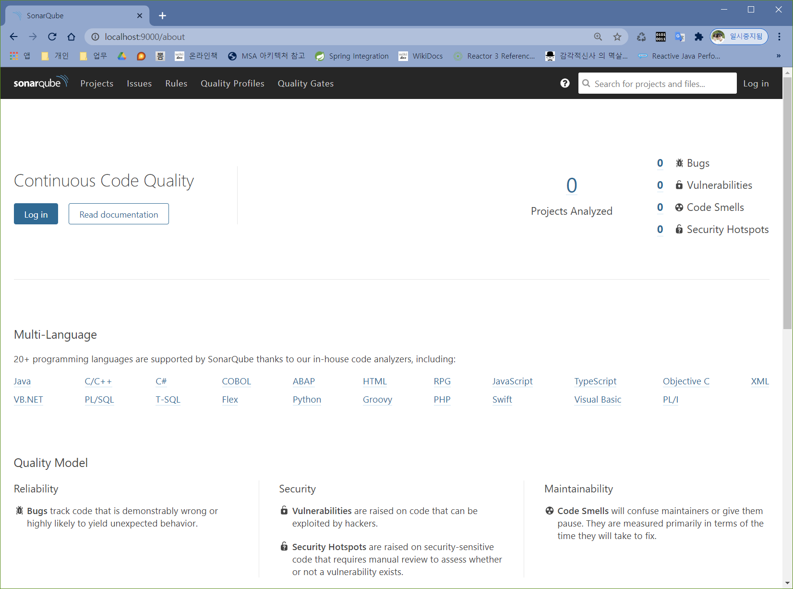
Task: Go forward in browser history
Action: [x=33, y=37]
